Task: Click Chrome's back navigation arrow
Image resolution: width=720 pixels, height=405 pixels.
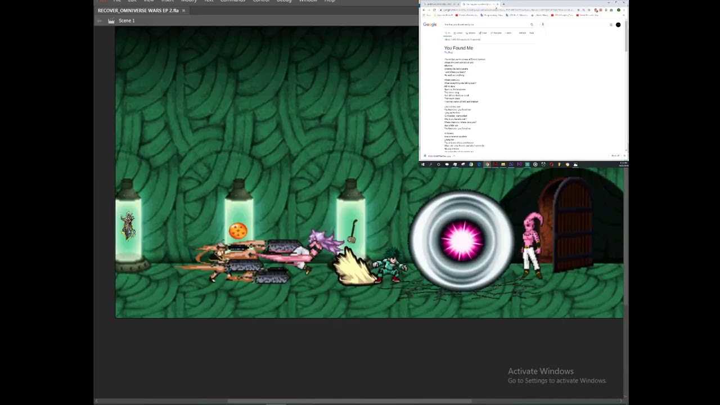Action: pyautogui.click(x=424, y=10)
